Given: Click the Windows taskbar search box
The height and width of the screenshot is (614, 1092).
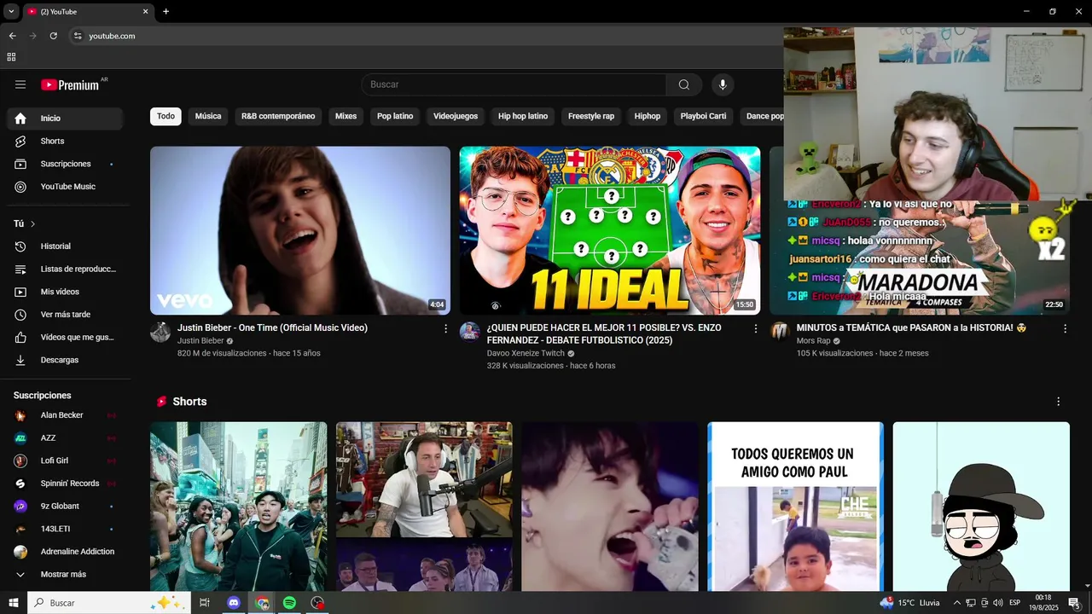Looking at the screenshot, I should (x=109, y=603).
